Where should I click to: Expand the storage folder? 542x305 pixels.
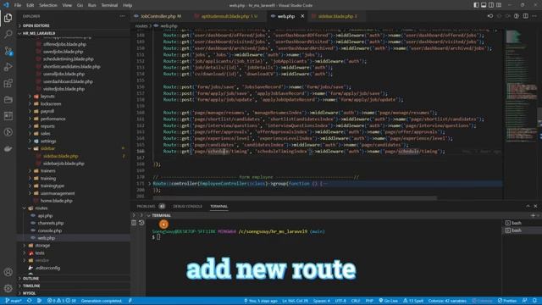42,246
